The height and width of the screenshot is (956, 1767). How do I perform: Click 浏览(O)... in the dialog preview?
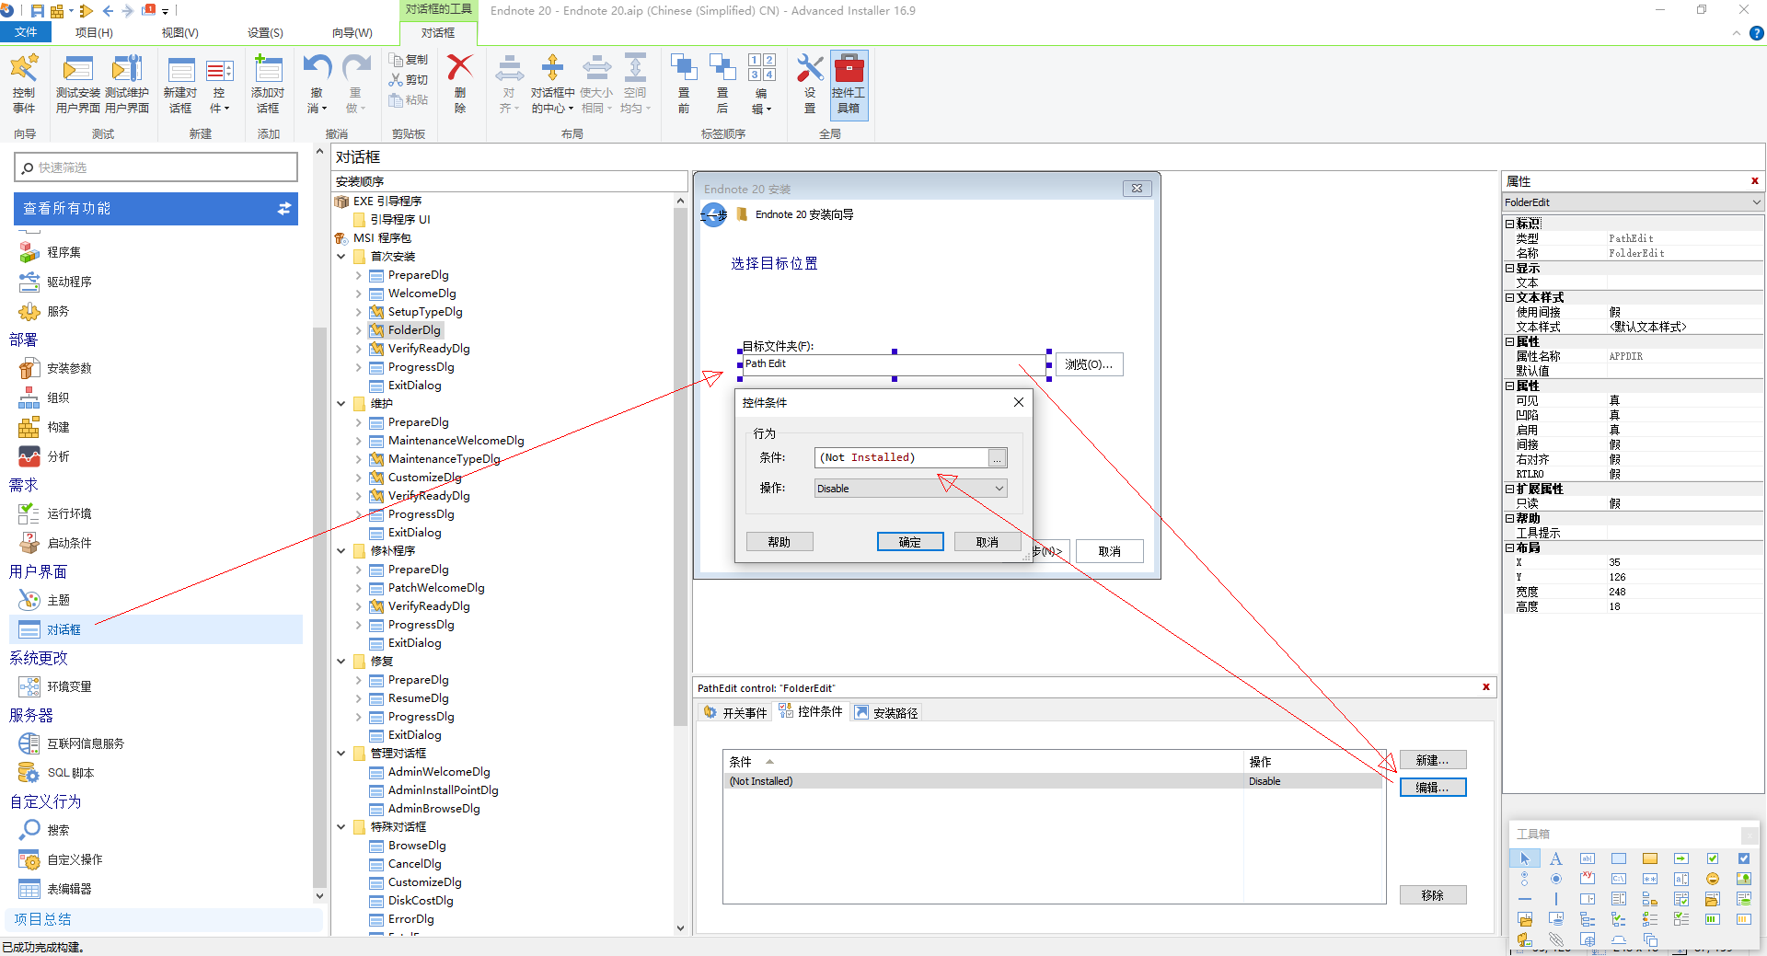click(1090, 364)
